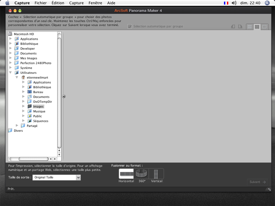Toggle Sélection automatique par groupe checkbox
Viewport: 275px width, 206px height.
tap(130, 26)
